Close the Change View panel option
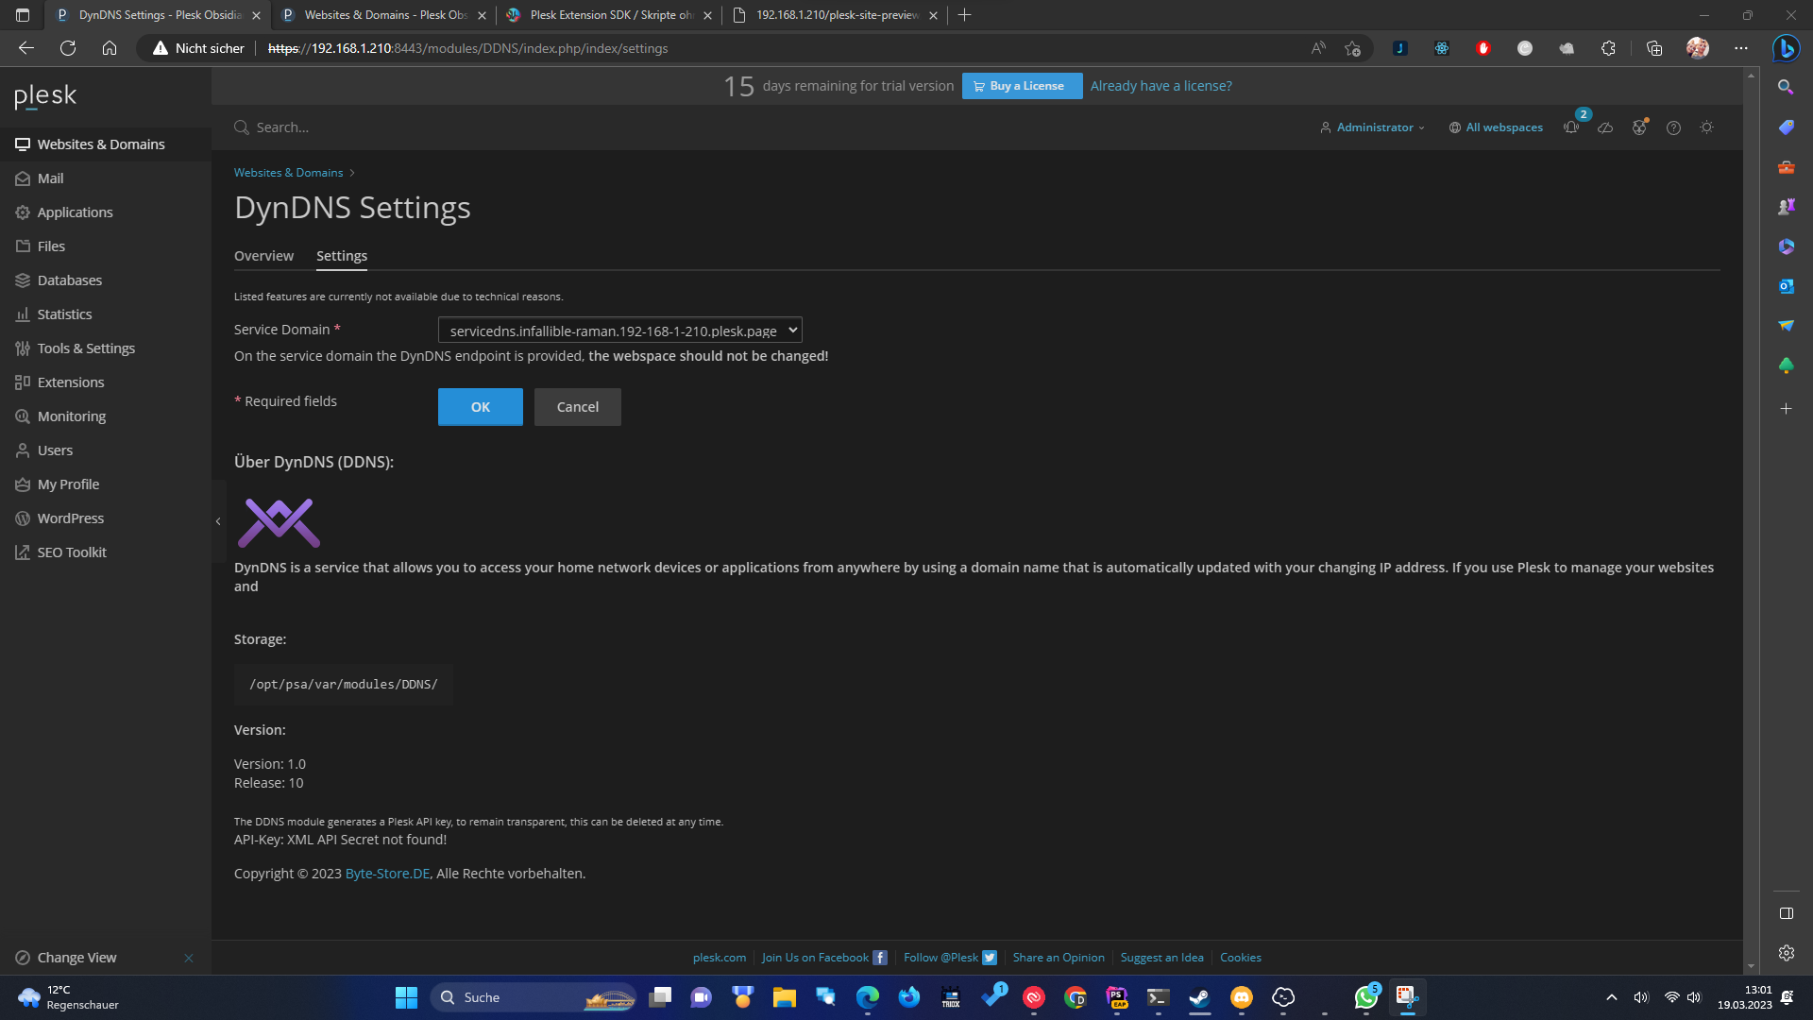Image resolution: width=1813 pixels, height=1020 pixels. 189,958
